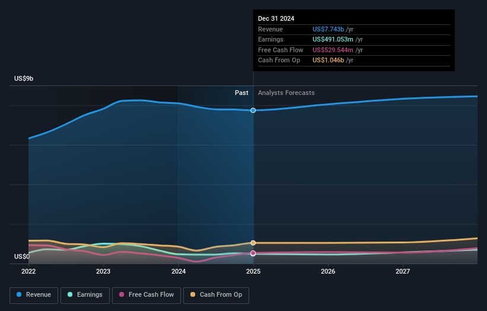Click the Revenue row label in tooltip
The width and height of the screenshot is (487, 311).
270,29
